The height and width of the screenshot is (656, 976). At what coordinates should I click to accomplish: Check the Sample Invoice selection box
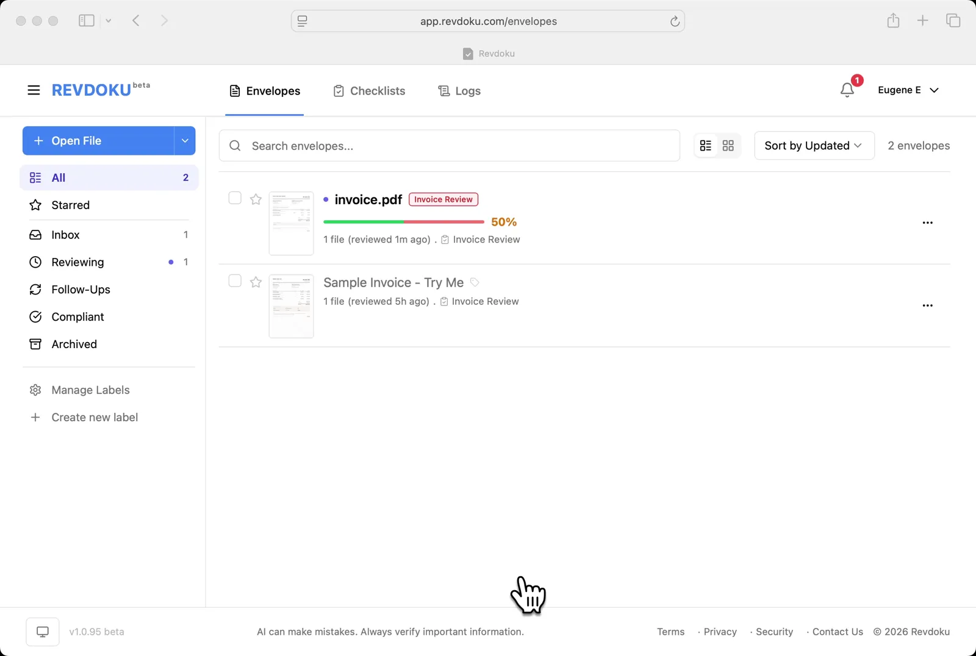click(234, 280)
